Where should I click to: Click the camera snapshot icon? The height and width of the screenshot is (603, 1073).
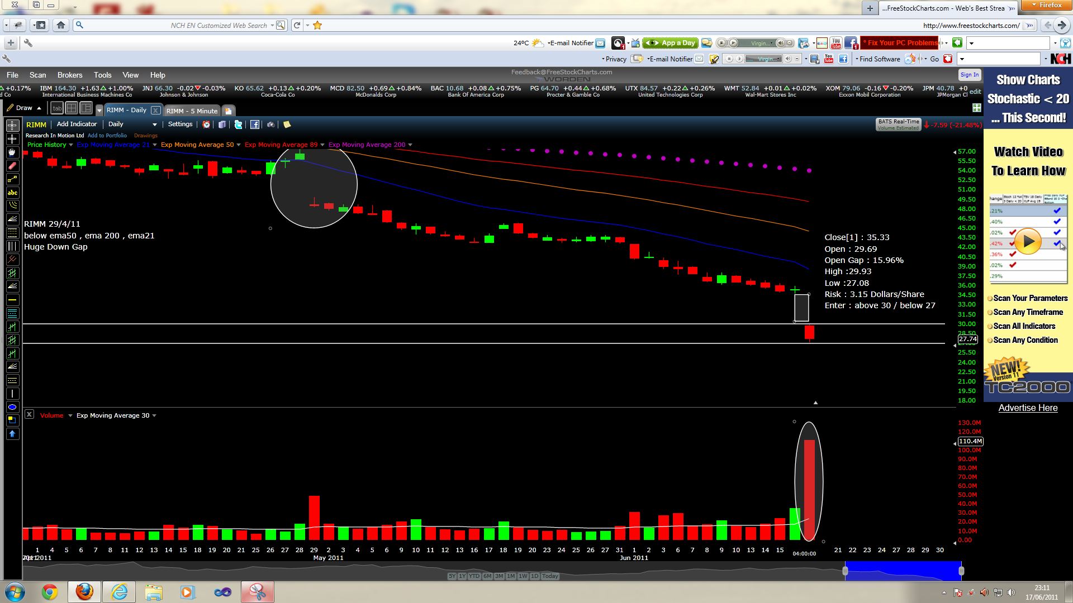click(270, 125)
